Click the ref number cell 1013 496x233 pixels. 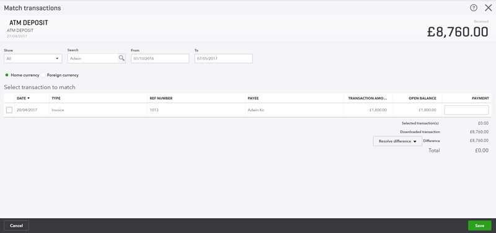154,110
